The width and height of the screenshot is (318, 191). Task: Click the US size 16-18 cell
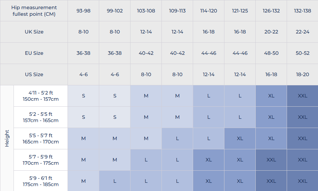coord(271,74)
